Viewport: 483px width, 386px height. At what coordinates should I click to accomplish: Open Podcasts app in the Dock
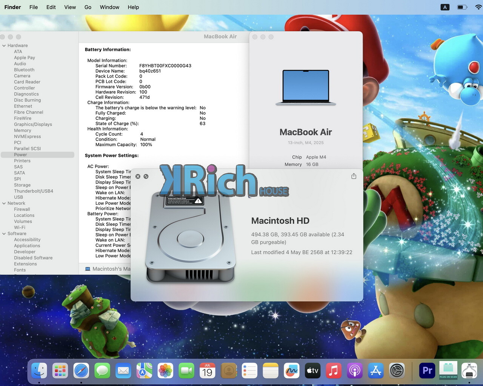point(355,371)
